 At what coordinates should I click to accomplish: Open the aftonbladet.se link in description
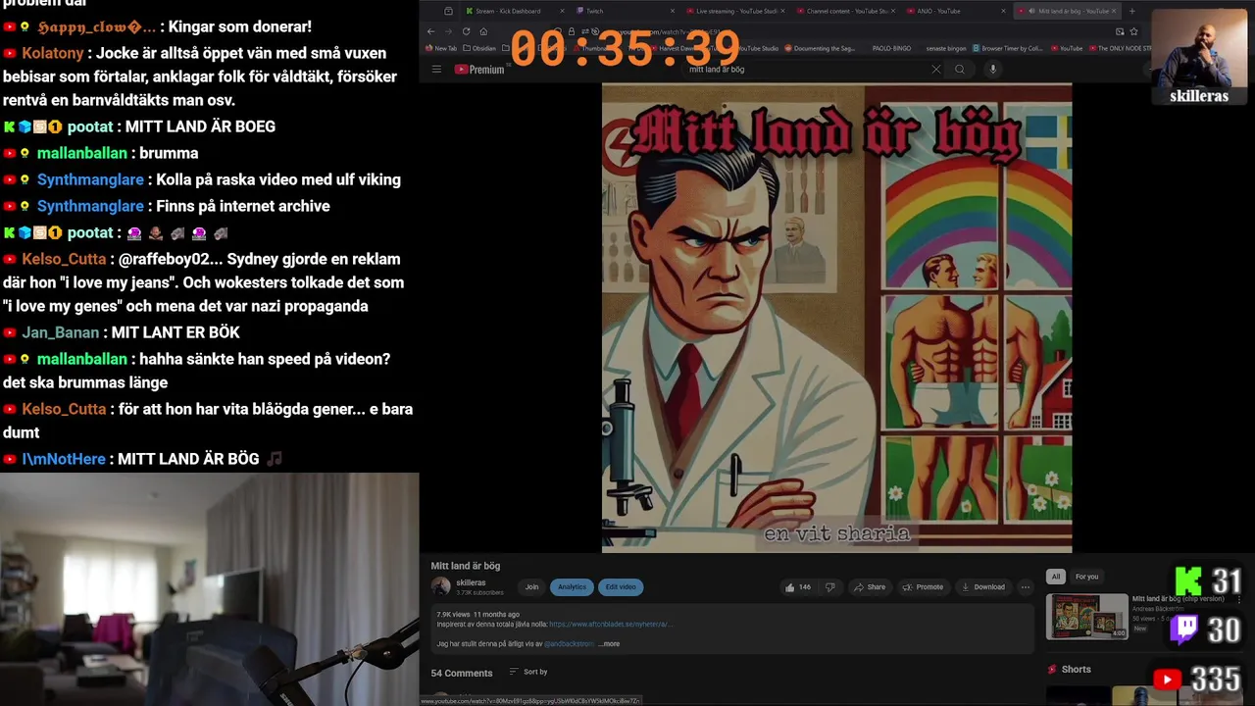point(611,624)
